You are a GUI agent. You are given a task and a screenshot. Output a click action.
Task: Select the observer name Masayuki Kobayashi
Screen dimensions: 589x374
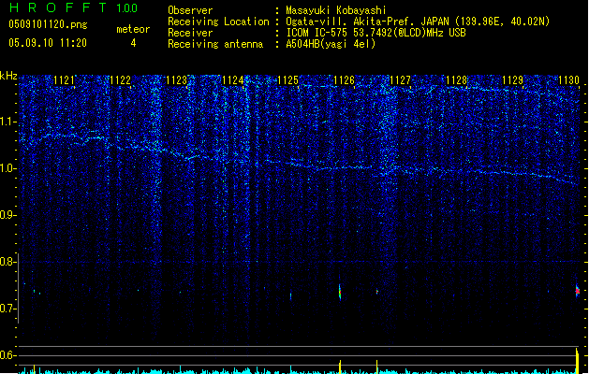pyautogui.click(x=336, y=10)
